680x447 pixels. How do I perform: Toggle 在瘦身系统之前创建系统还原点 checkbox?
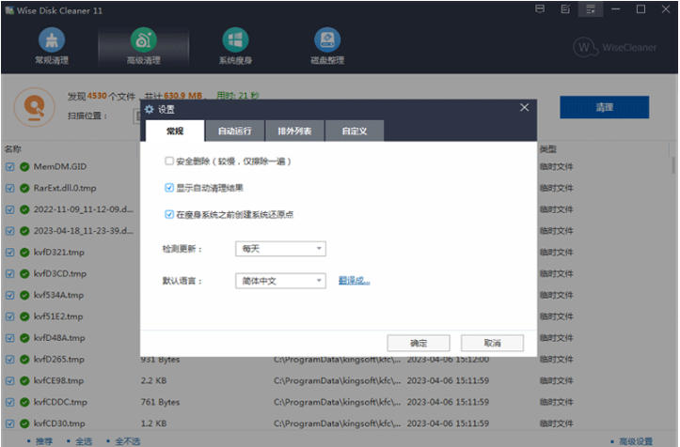[x=169, y=214]
